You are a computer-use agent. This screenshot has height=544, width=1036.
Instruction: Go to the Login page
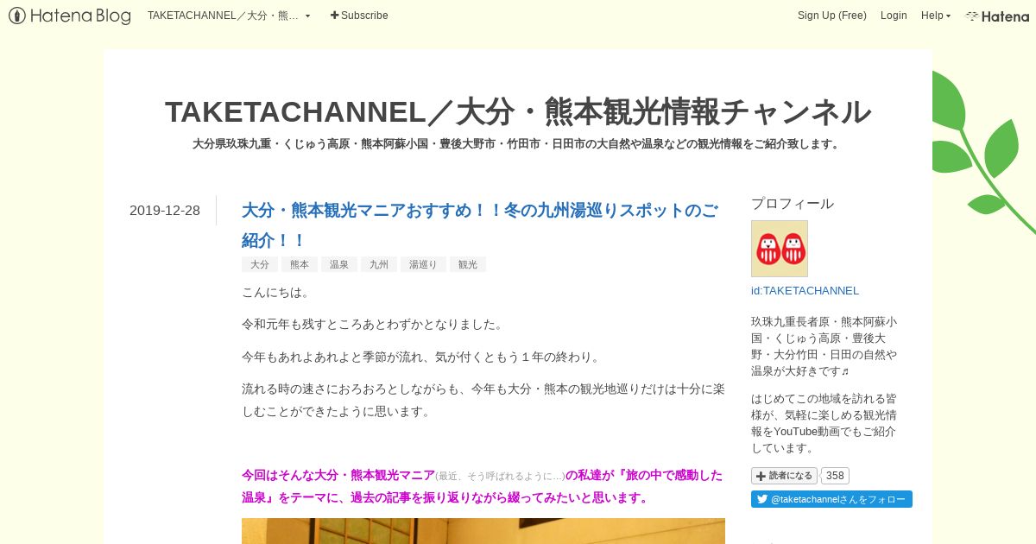pyautogui.click(x=894, y=16)
